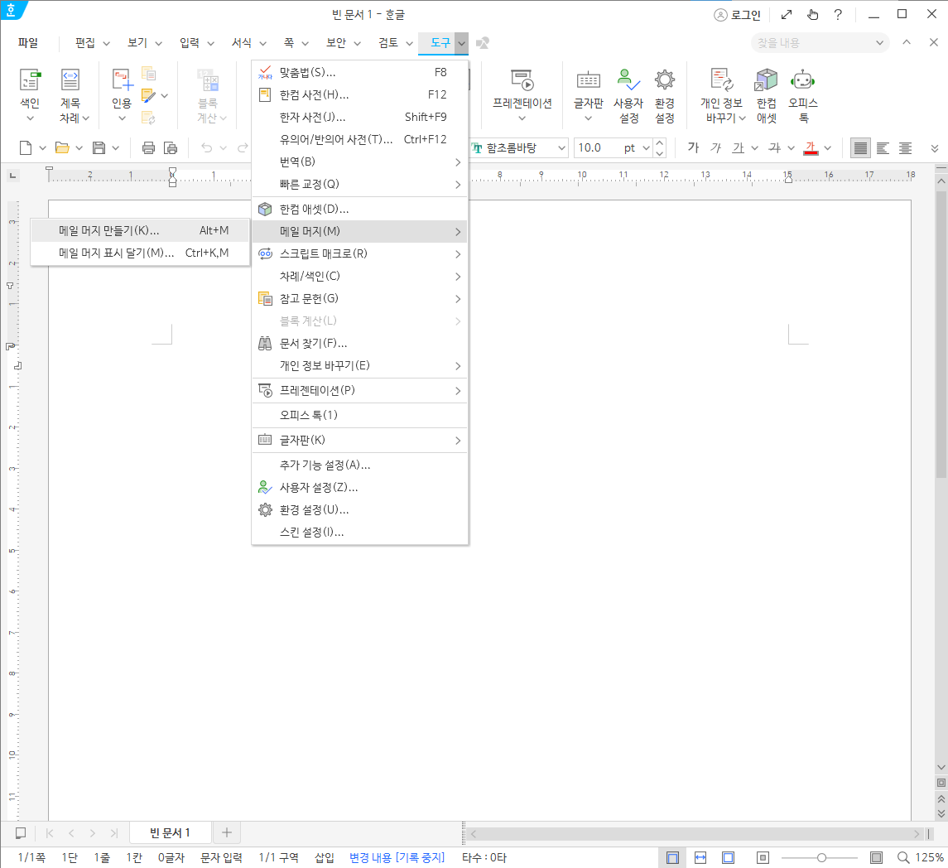948x868 pixels.
Task: Choose 한컴 사전(H)... menu item
Action: tap(359, 95)
